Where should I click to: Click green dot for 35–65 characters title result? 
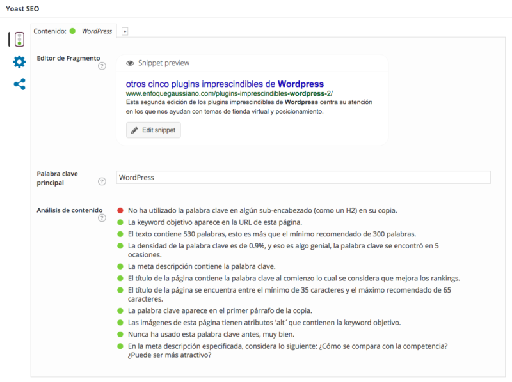120,290
